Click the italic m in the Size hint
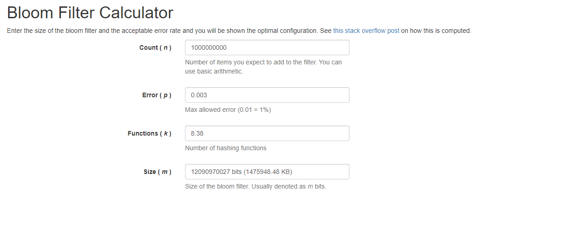Screen dimensions: 566x226 [x=310, y=186]
